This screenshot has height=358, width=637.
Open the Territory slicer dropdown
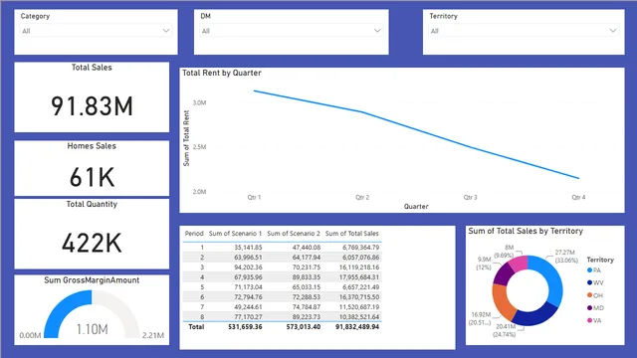[524, 31]
